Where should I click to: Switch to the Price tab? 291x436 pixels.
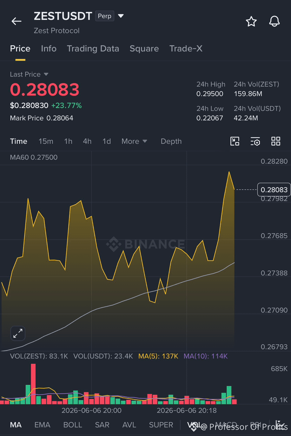point(20,49)
